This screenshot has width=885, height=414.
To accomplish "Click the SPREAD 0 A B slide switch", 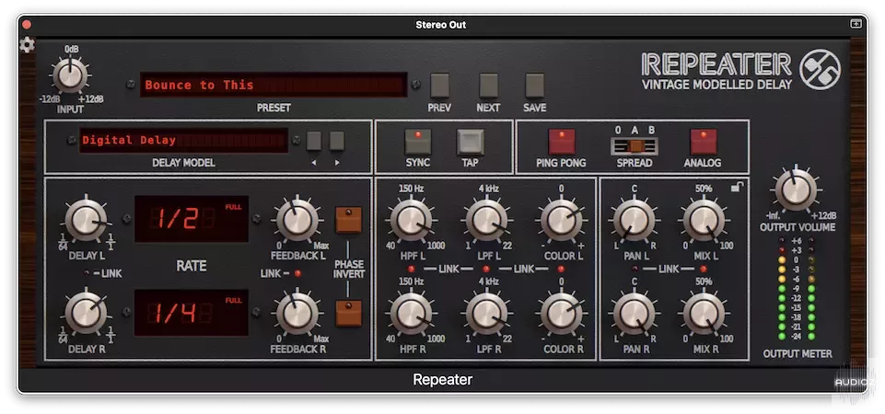I will point(635,146).
